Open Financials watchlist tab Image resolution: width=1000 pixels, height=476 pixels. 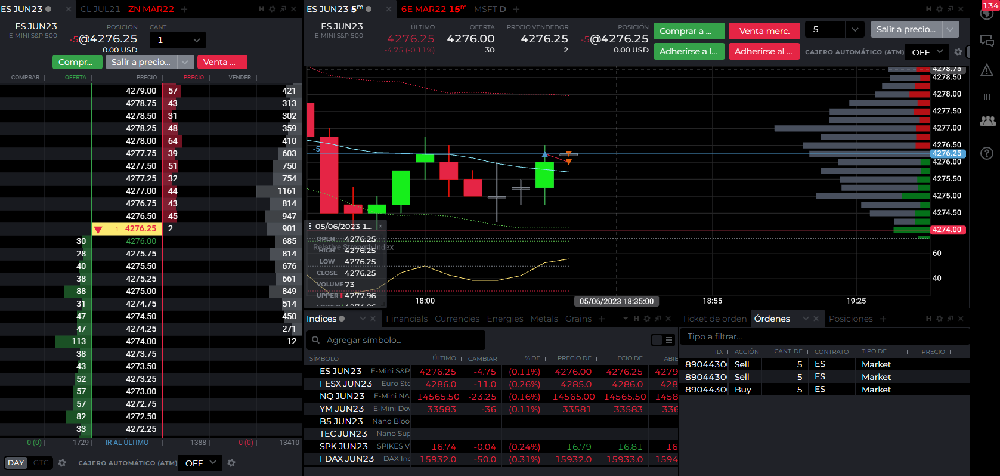(x=407, y=319)
